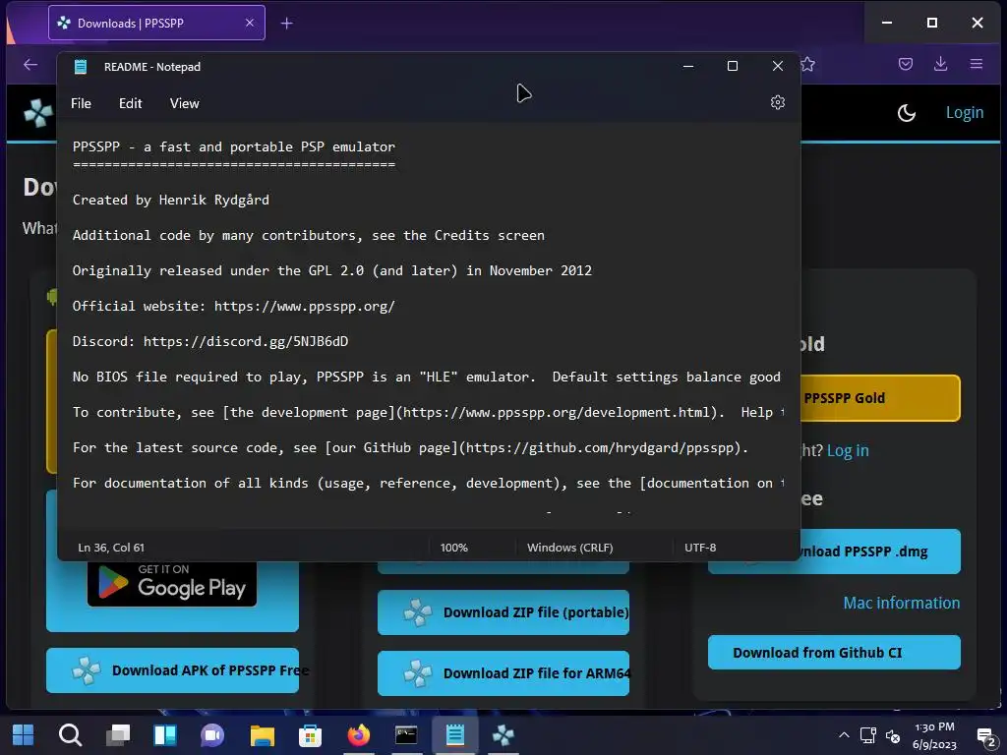The width and height of the screenshot is (1007, 755).
Task: Click the muted volume tray icon
Action: pos(893,735)
